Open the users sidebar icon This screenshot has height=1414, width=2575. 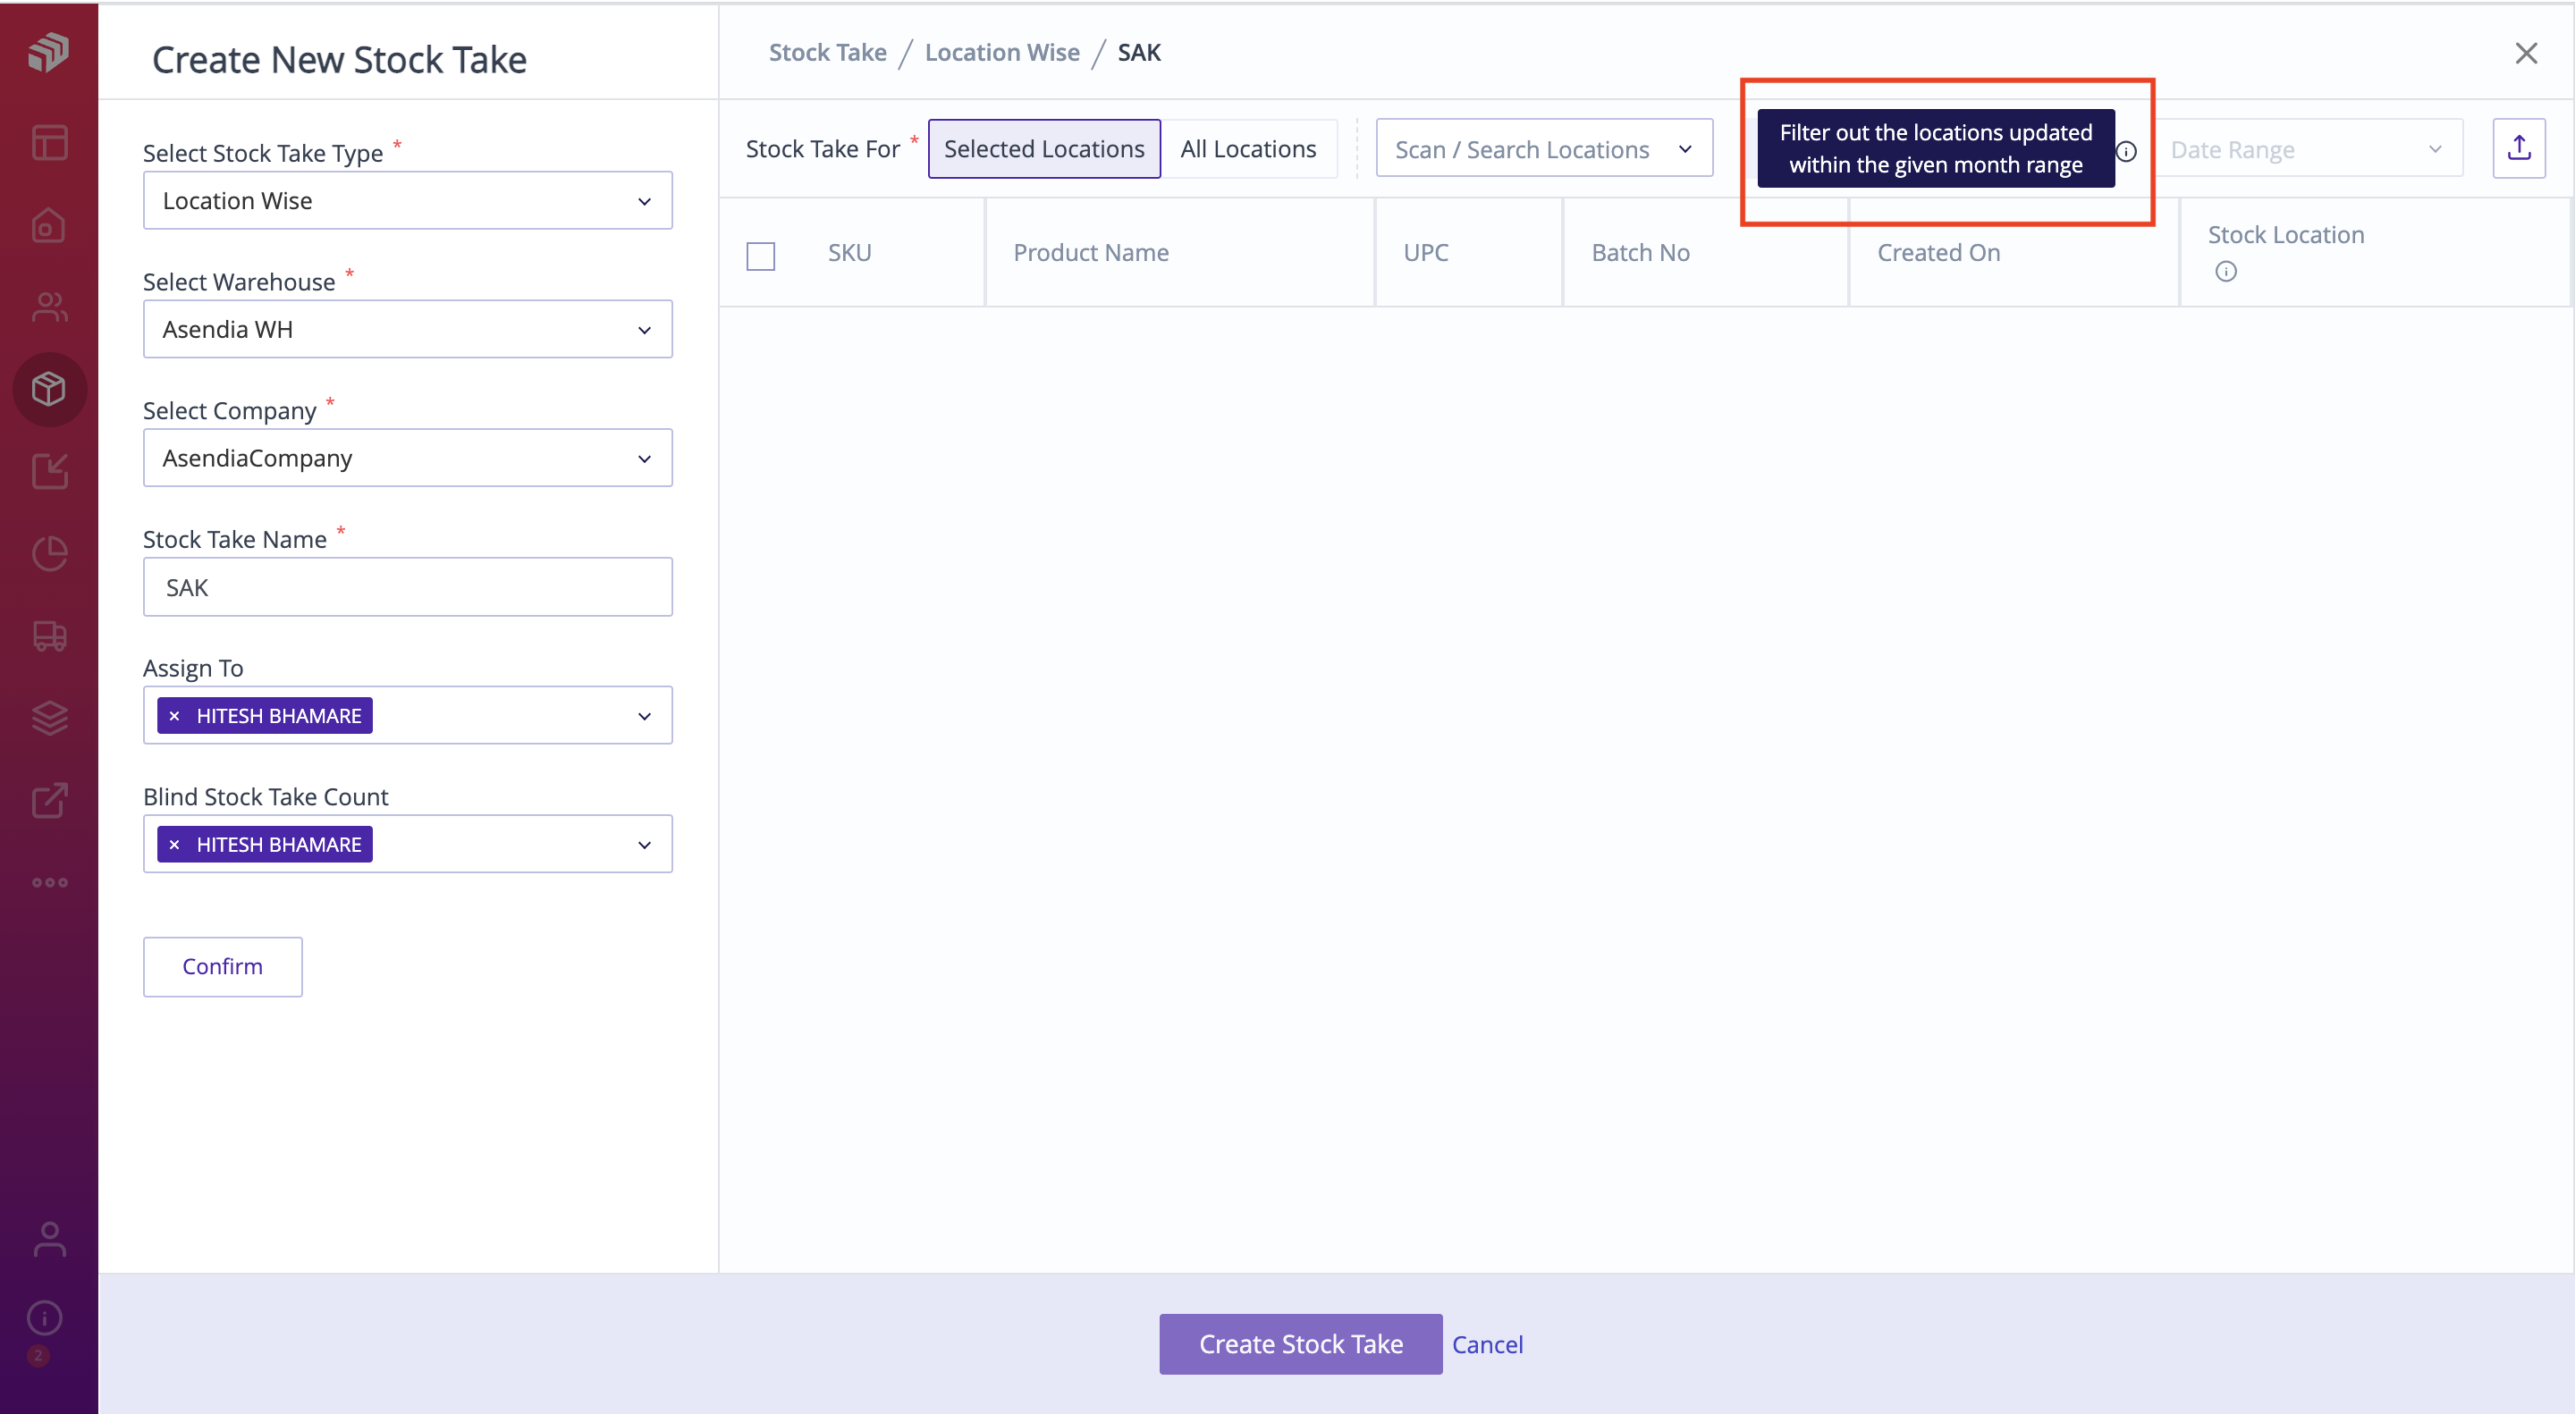pyautogui.click(x=49, y=307)
